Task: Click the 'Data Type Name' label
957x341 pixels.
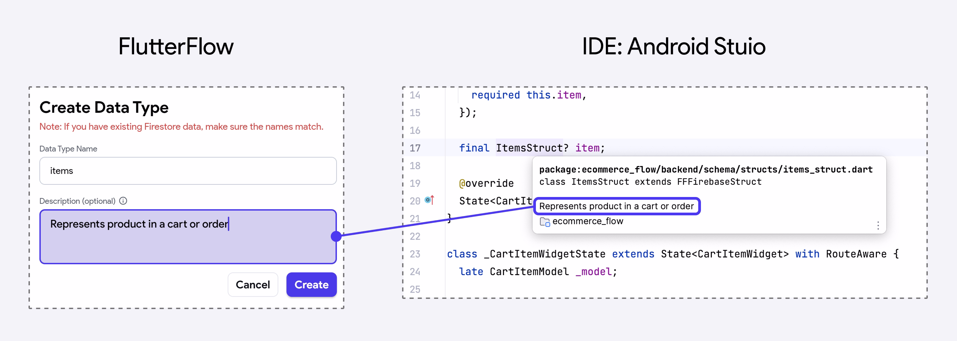Action: 68,148
